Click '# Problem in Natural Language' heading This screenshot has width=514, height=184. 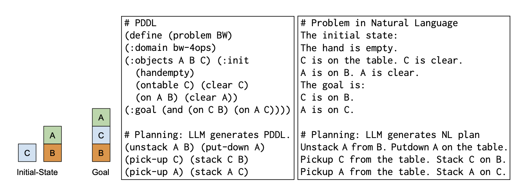click(x=379, y=23)
